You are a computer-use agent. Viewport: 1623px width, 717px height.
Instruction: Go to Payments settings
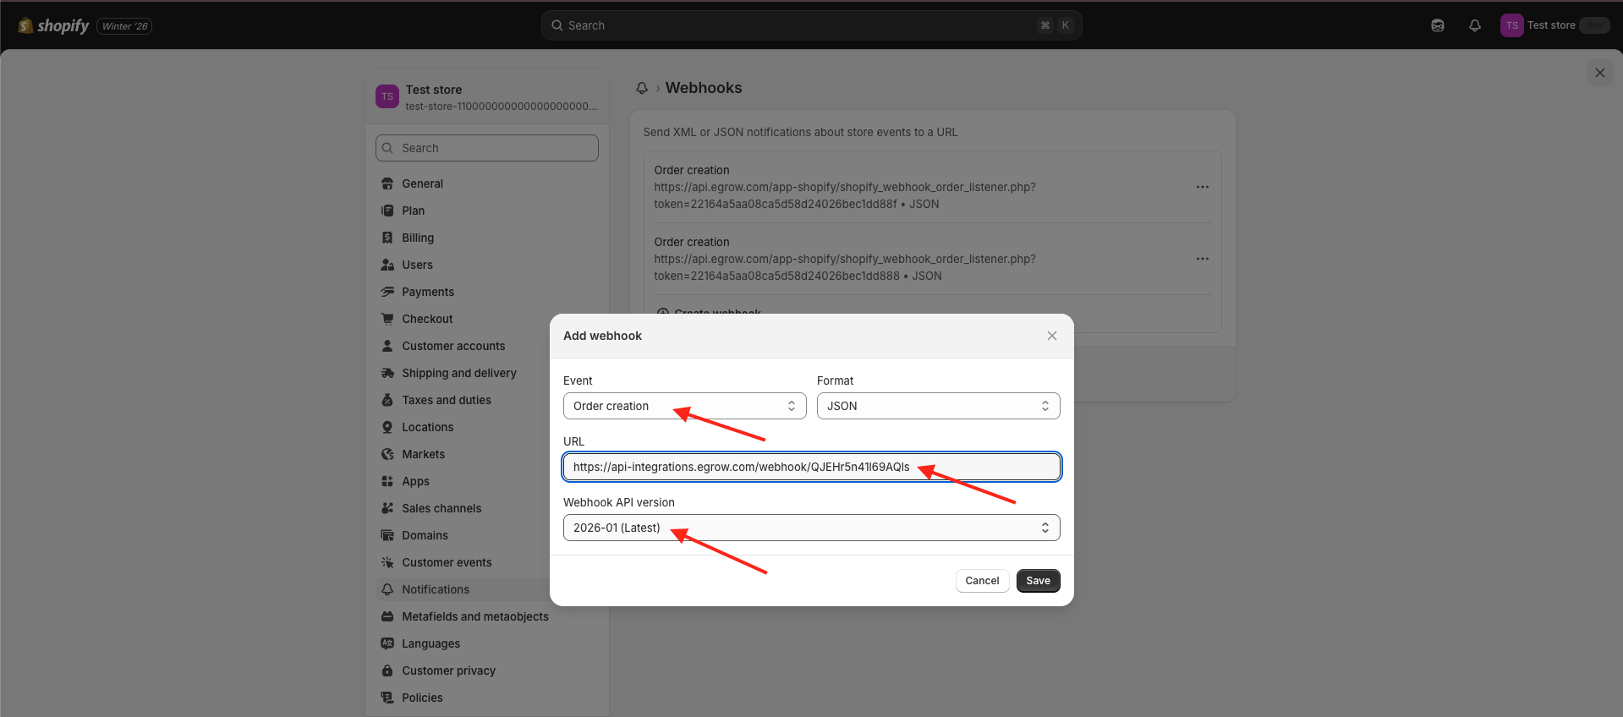tap(487, 292)
